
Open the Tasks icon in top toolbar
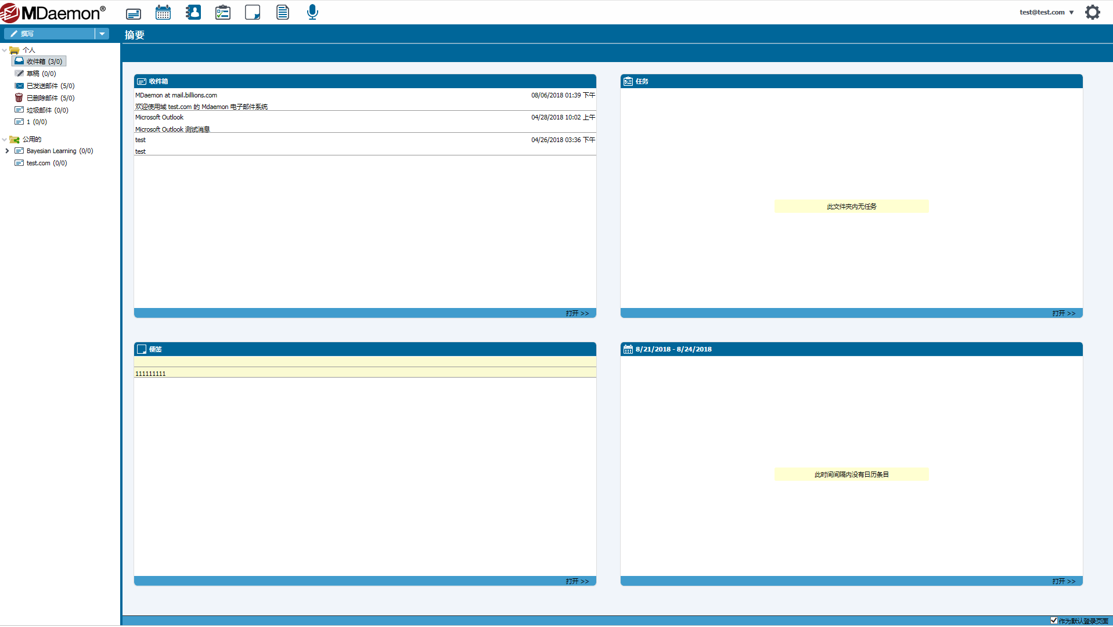(x=223, y=13)
